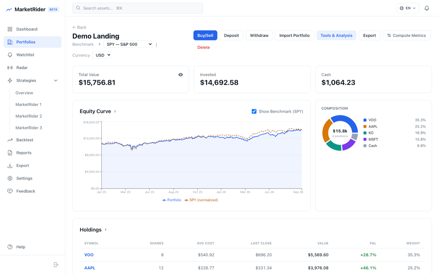Click the Deposit button
This screenshot has width=439, height=274.
point(231,35)
